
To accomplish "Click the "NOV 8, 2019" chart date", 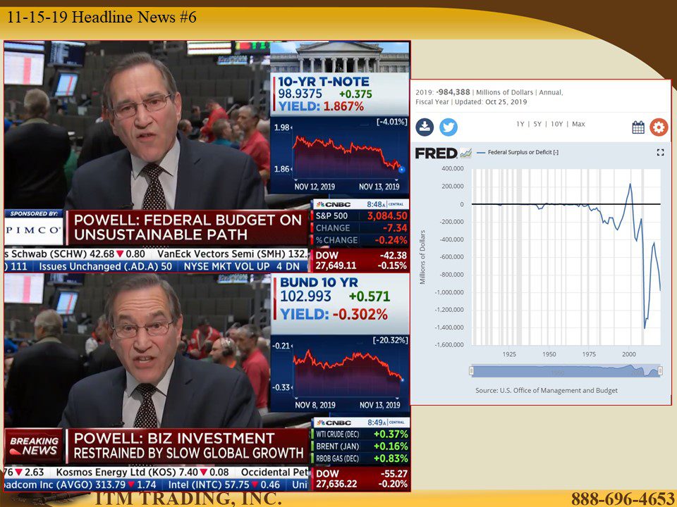I will (315, 405).
